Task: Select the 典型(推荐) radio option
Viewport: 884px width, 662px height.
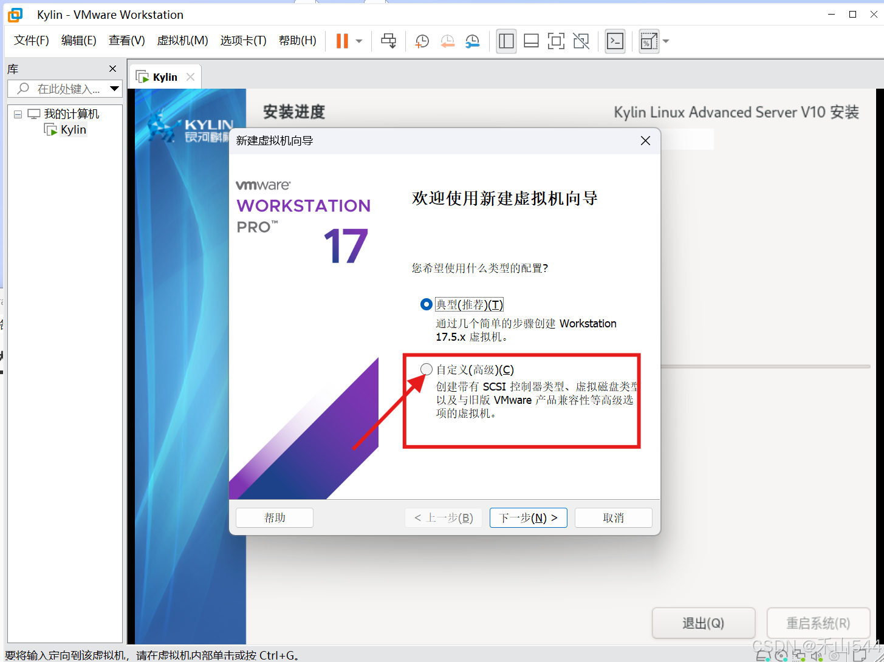Action: (x=427, y=304)
